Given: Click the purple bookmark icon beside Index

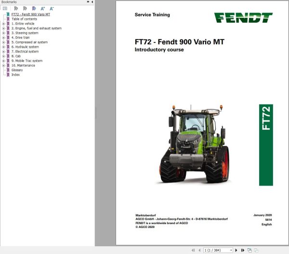Looking at the screenshot, I should click(8, 75).
